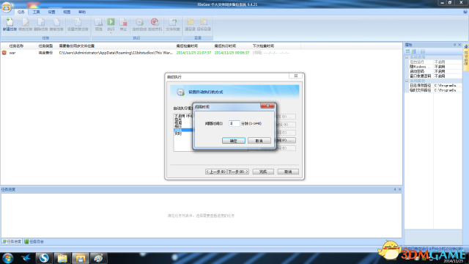Switch to the 任务进度 bottom tab
Image resolution: width=469 pixels, height=264 pixels.
pyautogui.click(x=12, y=241)
